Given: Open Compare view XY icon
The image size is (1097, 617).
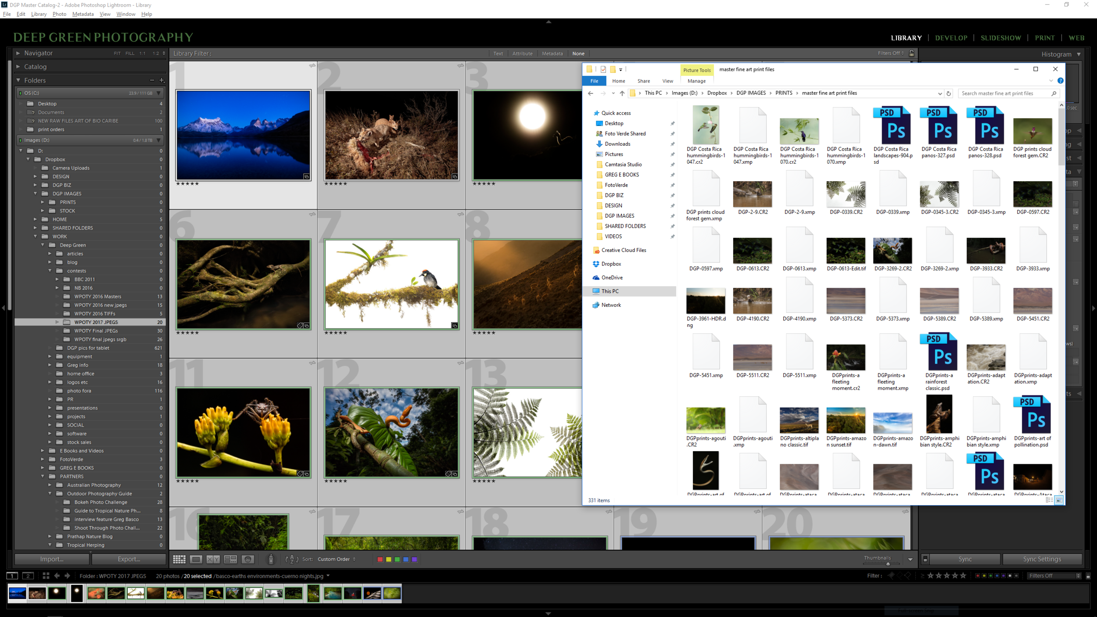Looking at the screenshot, I should tap(213, 559).
